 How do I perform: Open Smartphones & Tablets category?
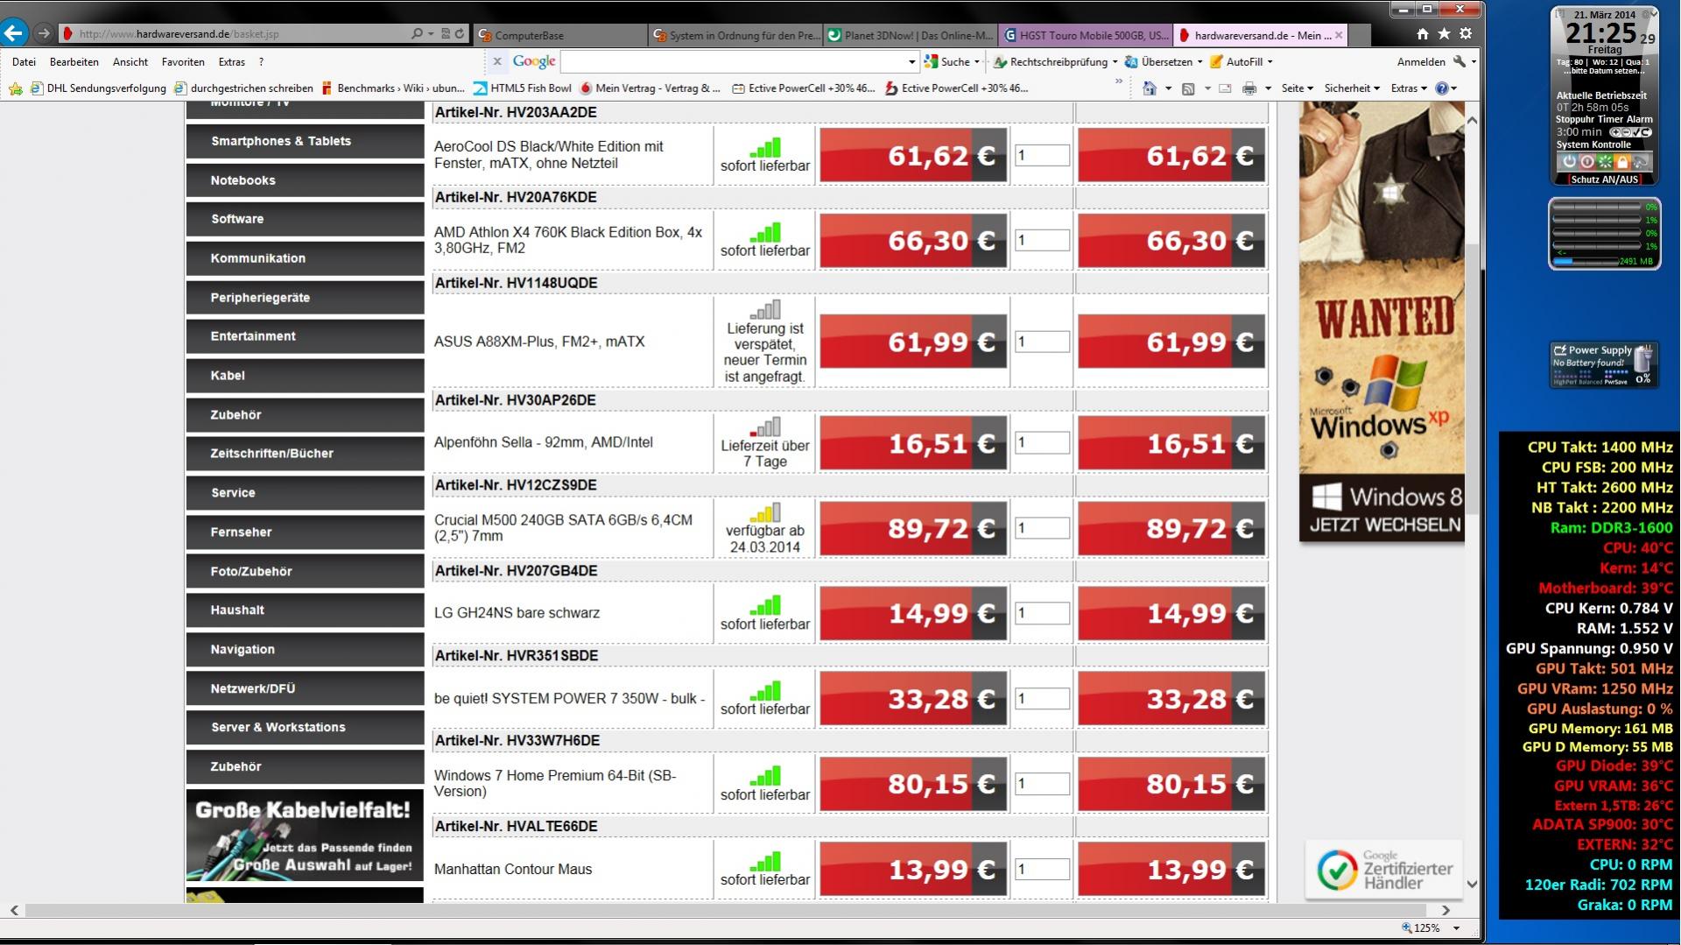click(x=305, y=141)
